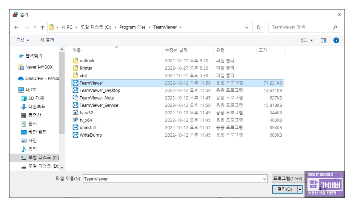The image size is (354, 207).
Task: Click the sidebar scroll down arrow
Action: coord(62,168)
